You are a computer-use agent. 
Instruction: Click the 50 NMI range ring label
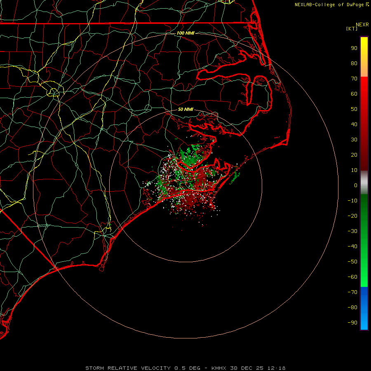point(185,109)
